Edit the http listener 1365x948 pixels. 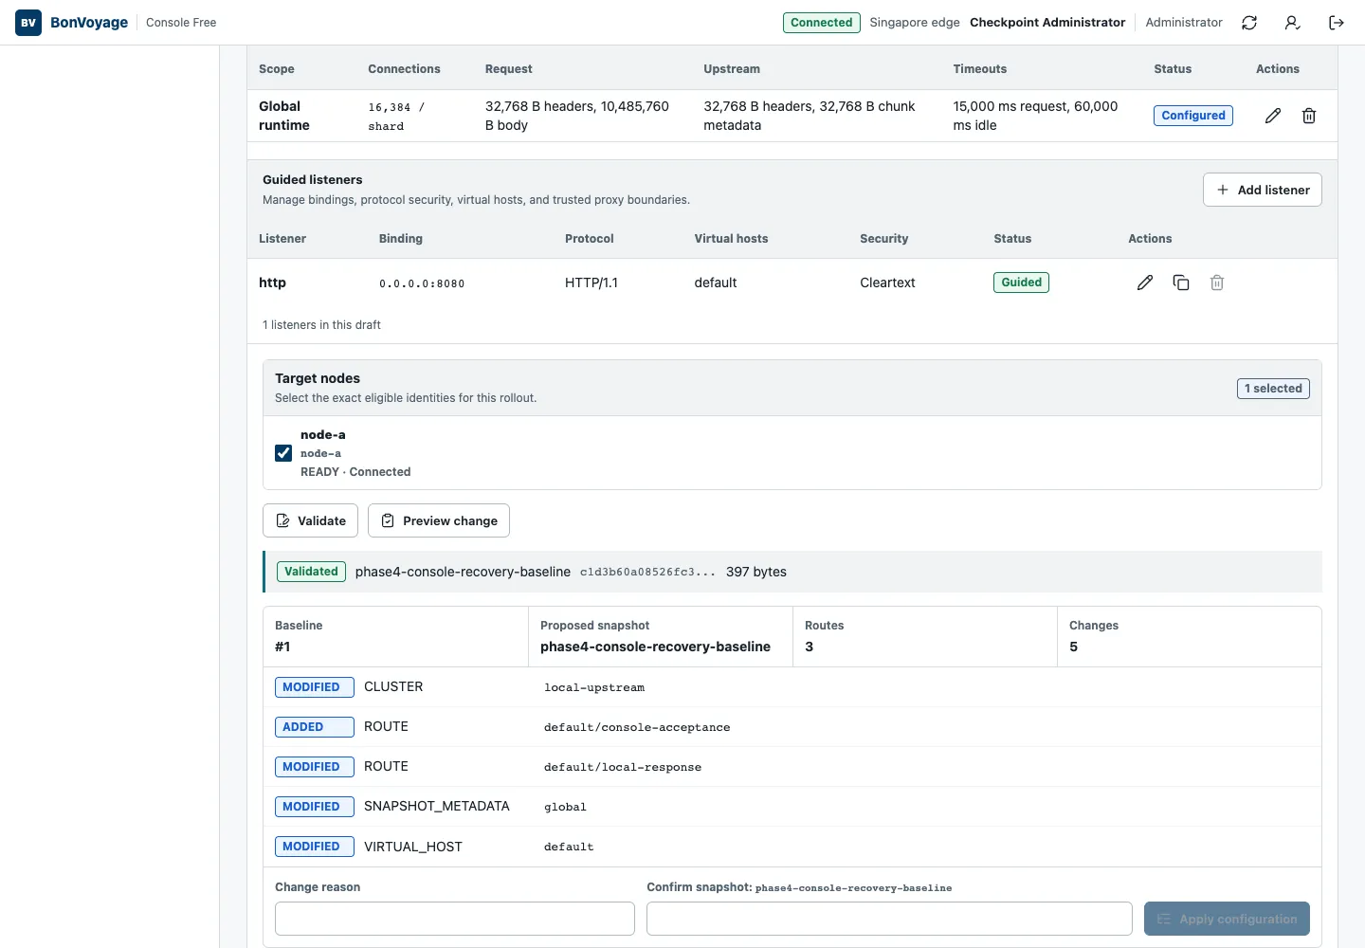[1145, 283]
